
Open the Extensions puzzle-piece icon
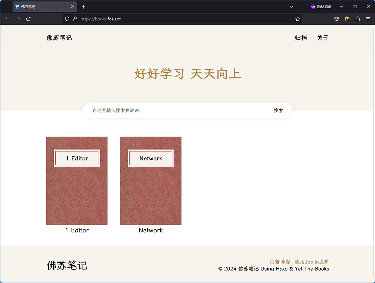(357, 19)
